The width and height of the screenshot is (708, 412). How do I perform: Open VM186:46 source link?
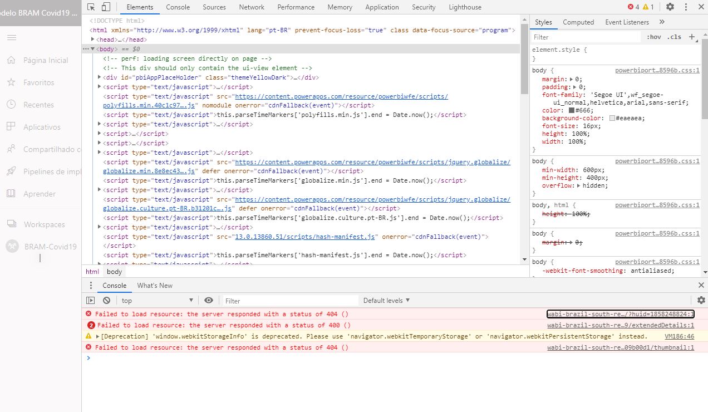(x=680, y=336)
